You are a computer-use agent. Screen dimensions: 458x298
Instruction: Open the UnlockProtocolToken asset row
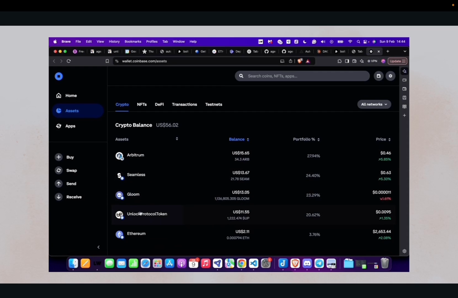point(253,215)
